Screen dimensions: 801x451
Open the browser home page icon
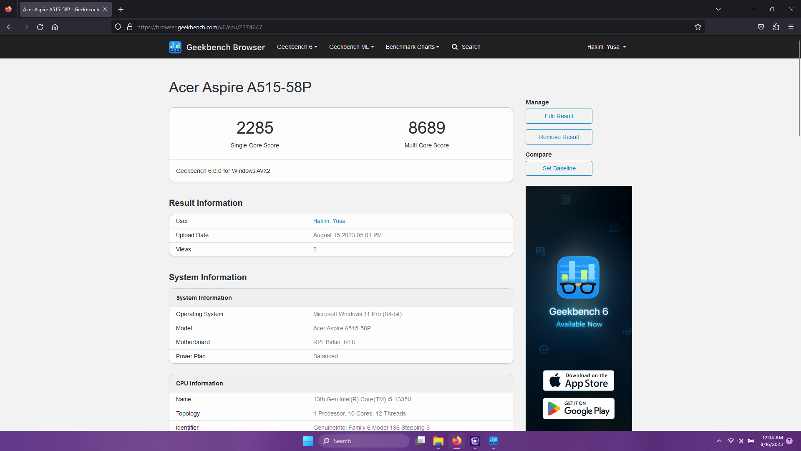click(x=55, y=27)
